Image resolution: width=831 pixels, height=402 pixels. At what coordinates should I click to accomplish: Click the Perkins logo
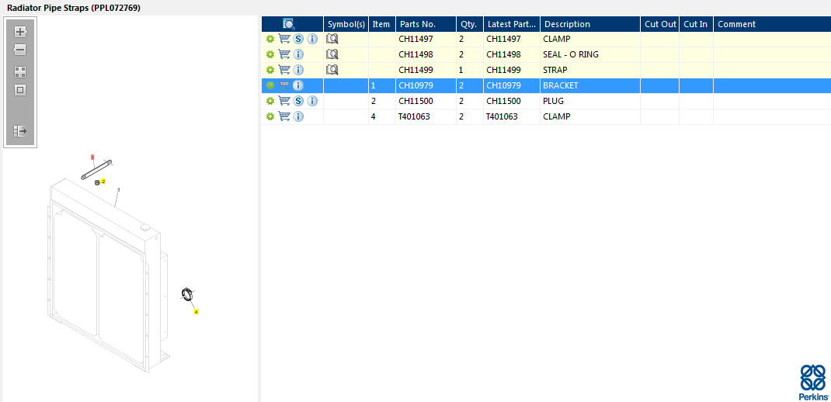(x=813, y=382)
